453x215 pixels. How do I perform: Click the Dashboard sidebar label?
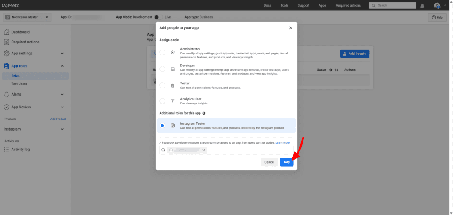(x=20, y=32)
